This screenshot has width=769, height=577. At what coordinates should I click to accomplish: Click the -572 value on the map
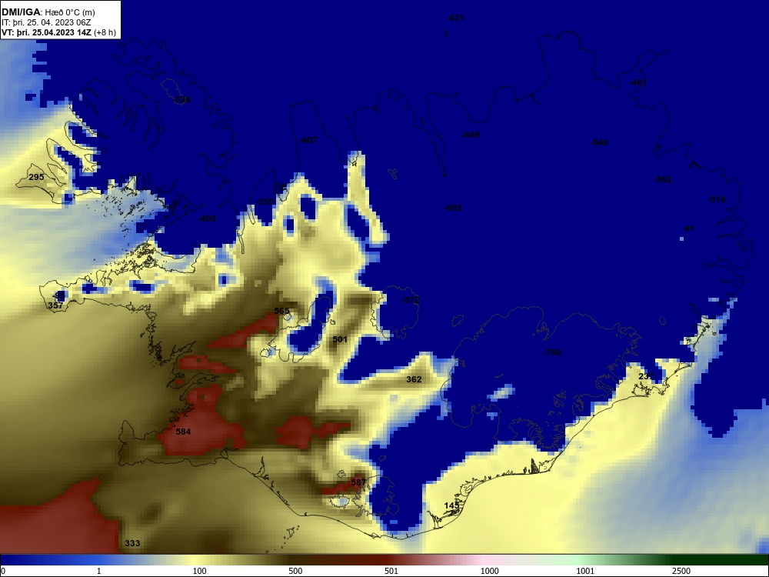(x=411, y=300)
